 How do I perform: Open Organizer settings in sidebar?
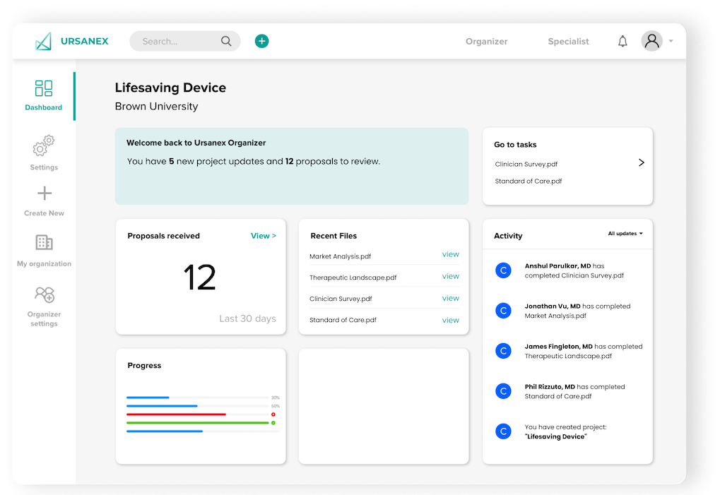43,294
